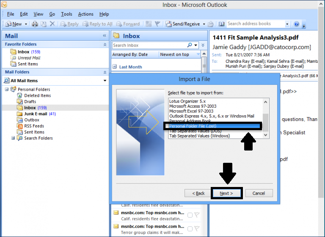Screen dimensions: 325x237
Task: Open the Send/Receive dropdown arrow
Action: point(204,24)
